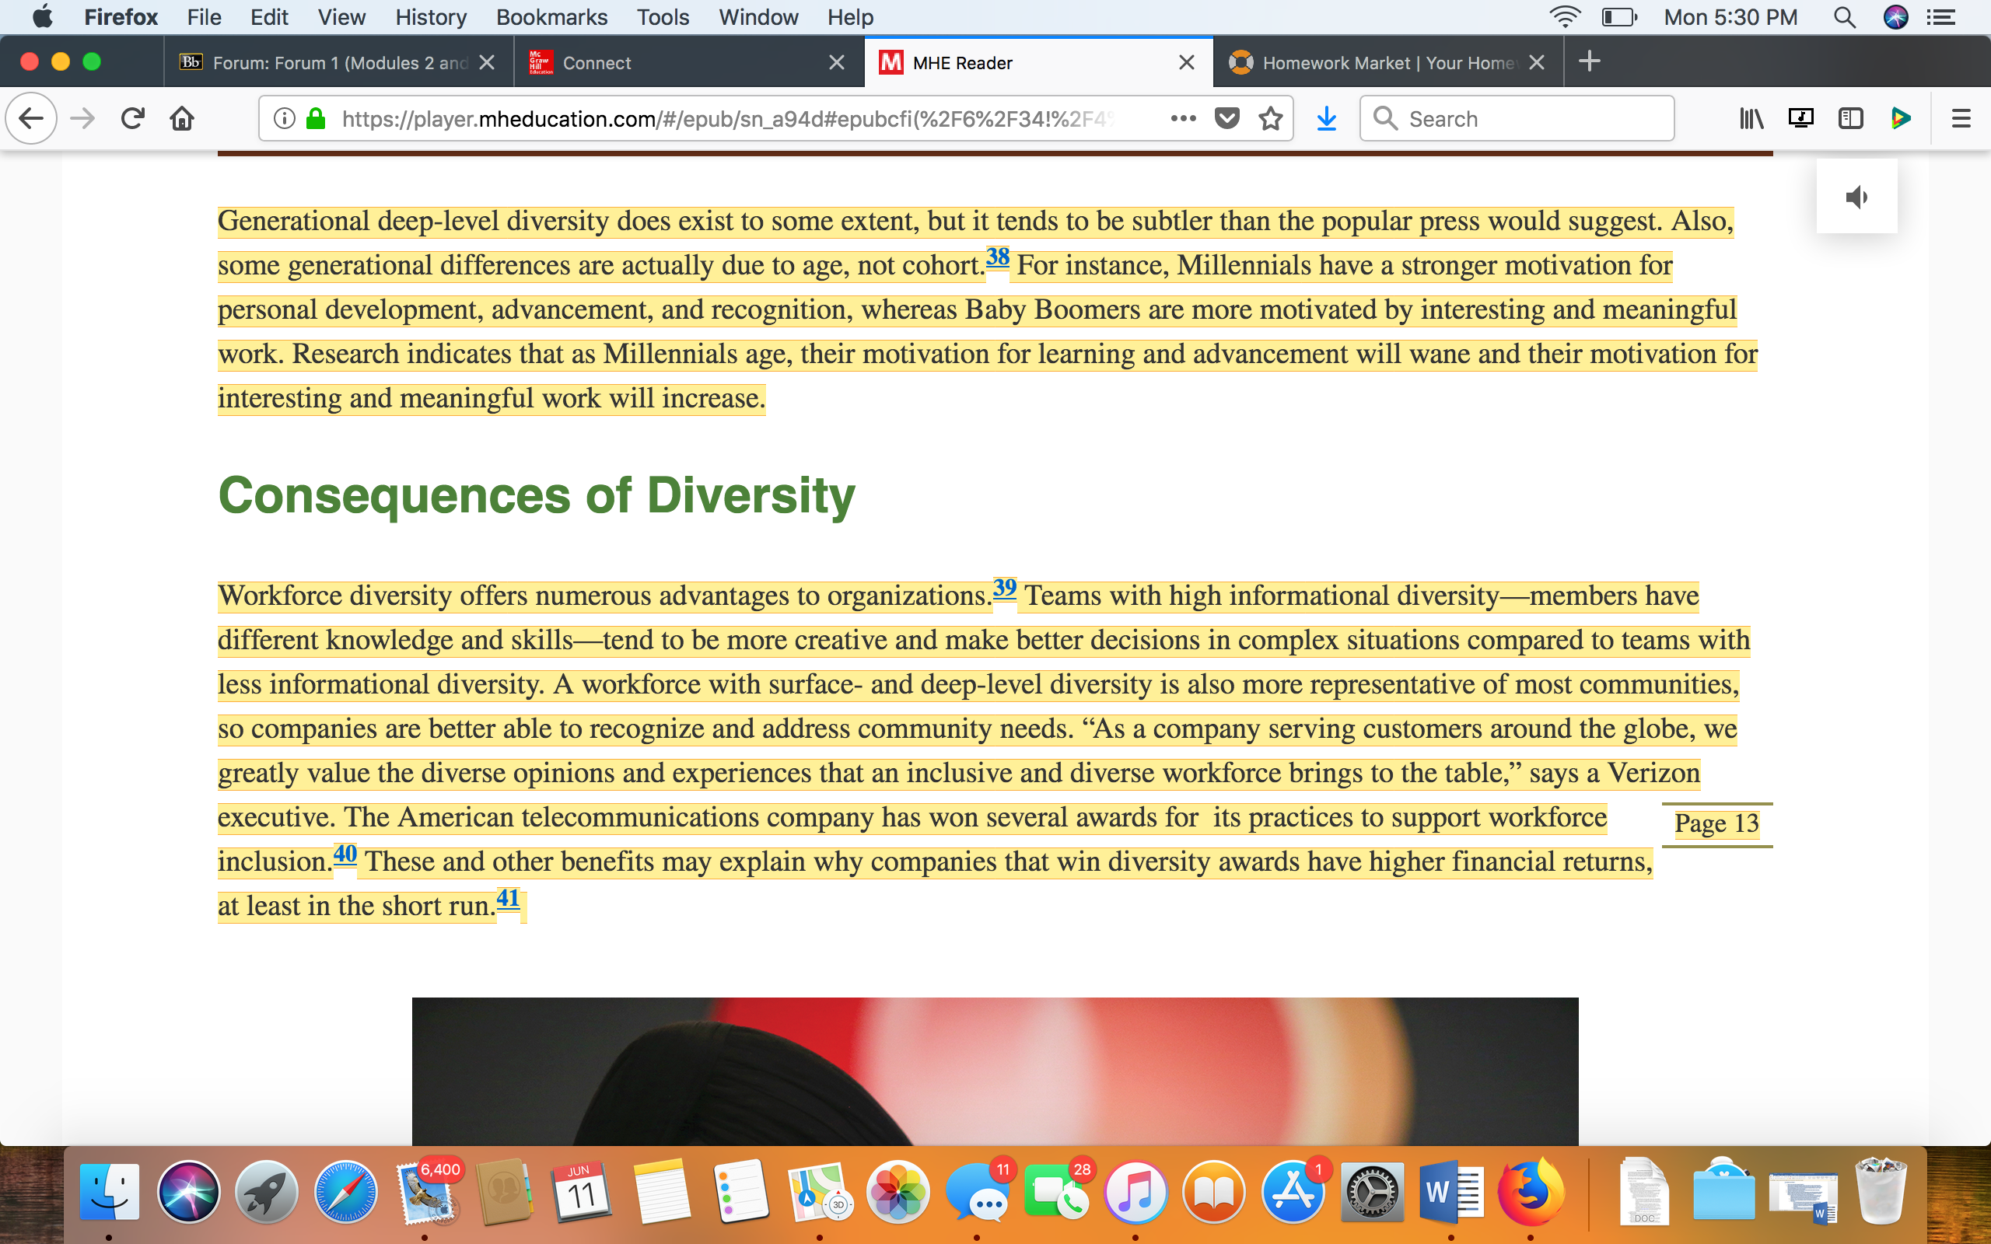
Task: Open the Library bookshelf icon
Action: pos(1751,118)
